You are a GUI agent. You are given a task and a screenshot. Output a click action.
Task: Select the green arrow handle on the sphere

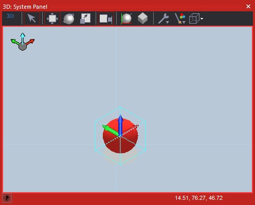(110, 131)
